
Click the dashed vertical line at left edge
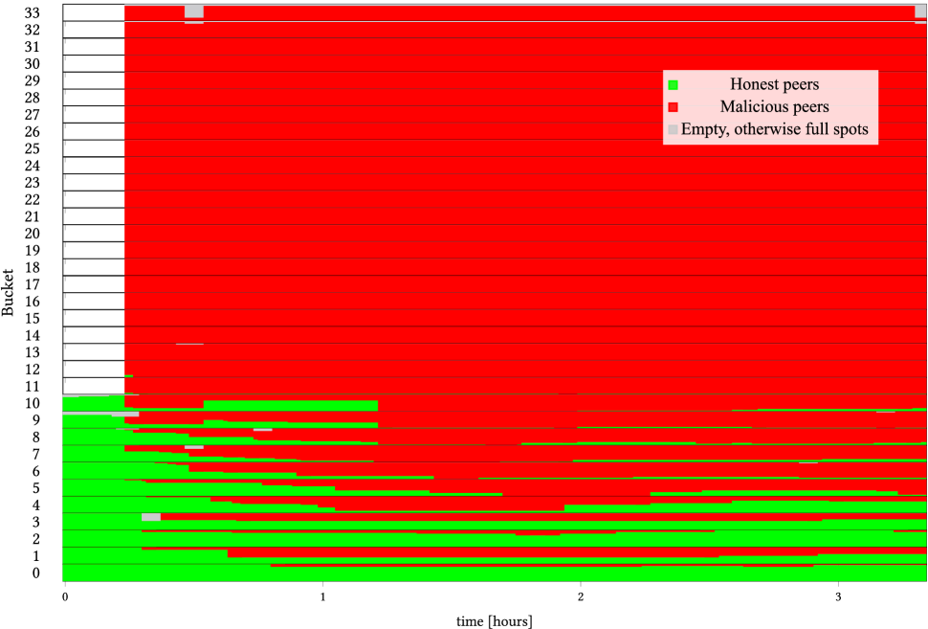pyautogui.click(x=65, y=191)
